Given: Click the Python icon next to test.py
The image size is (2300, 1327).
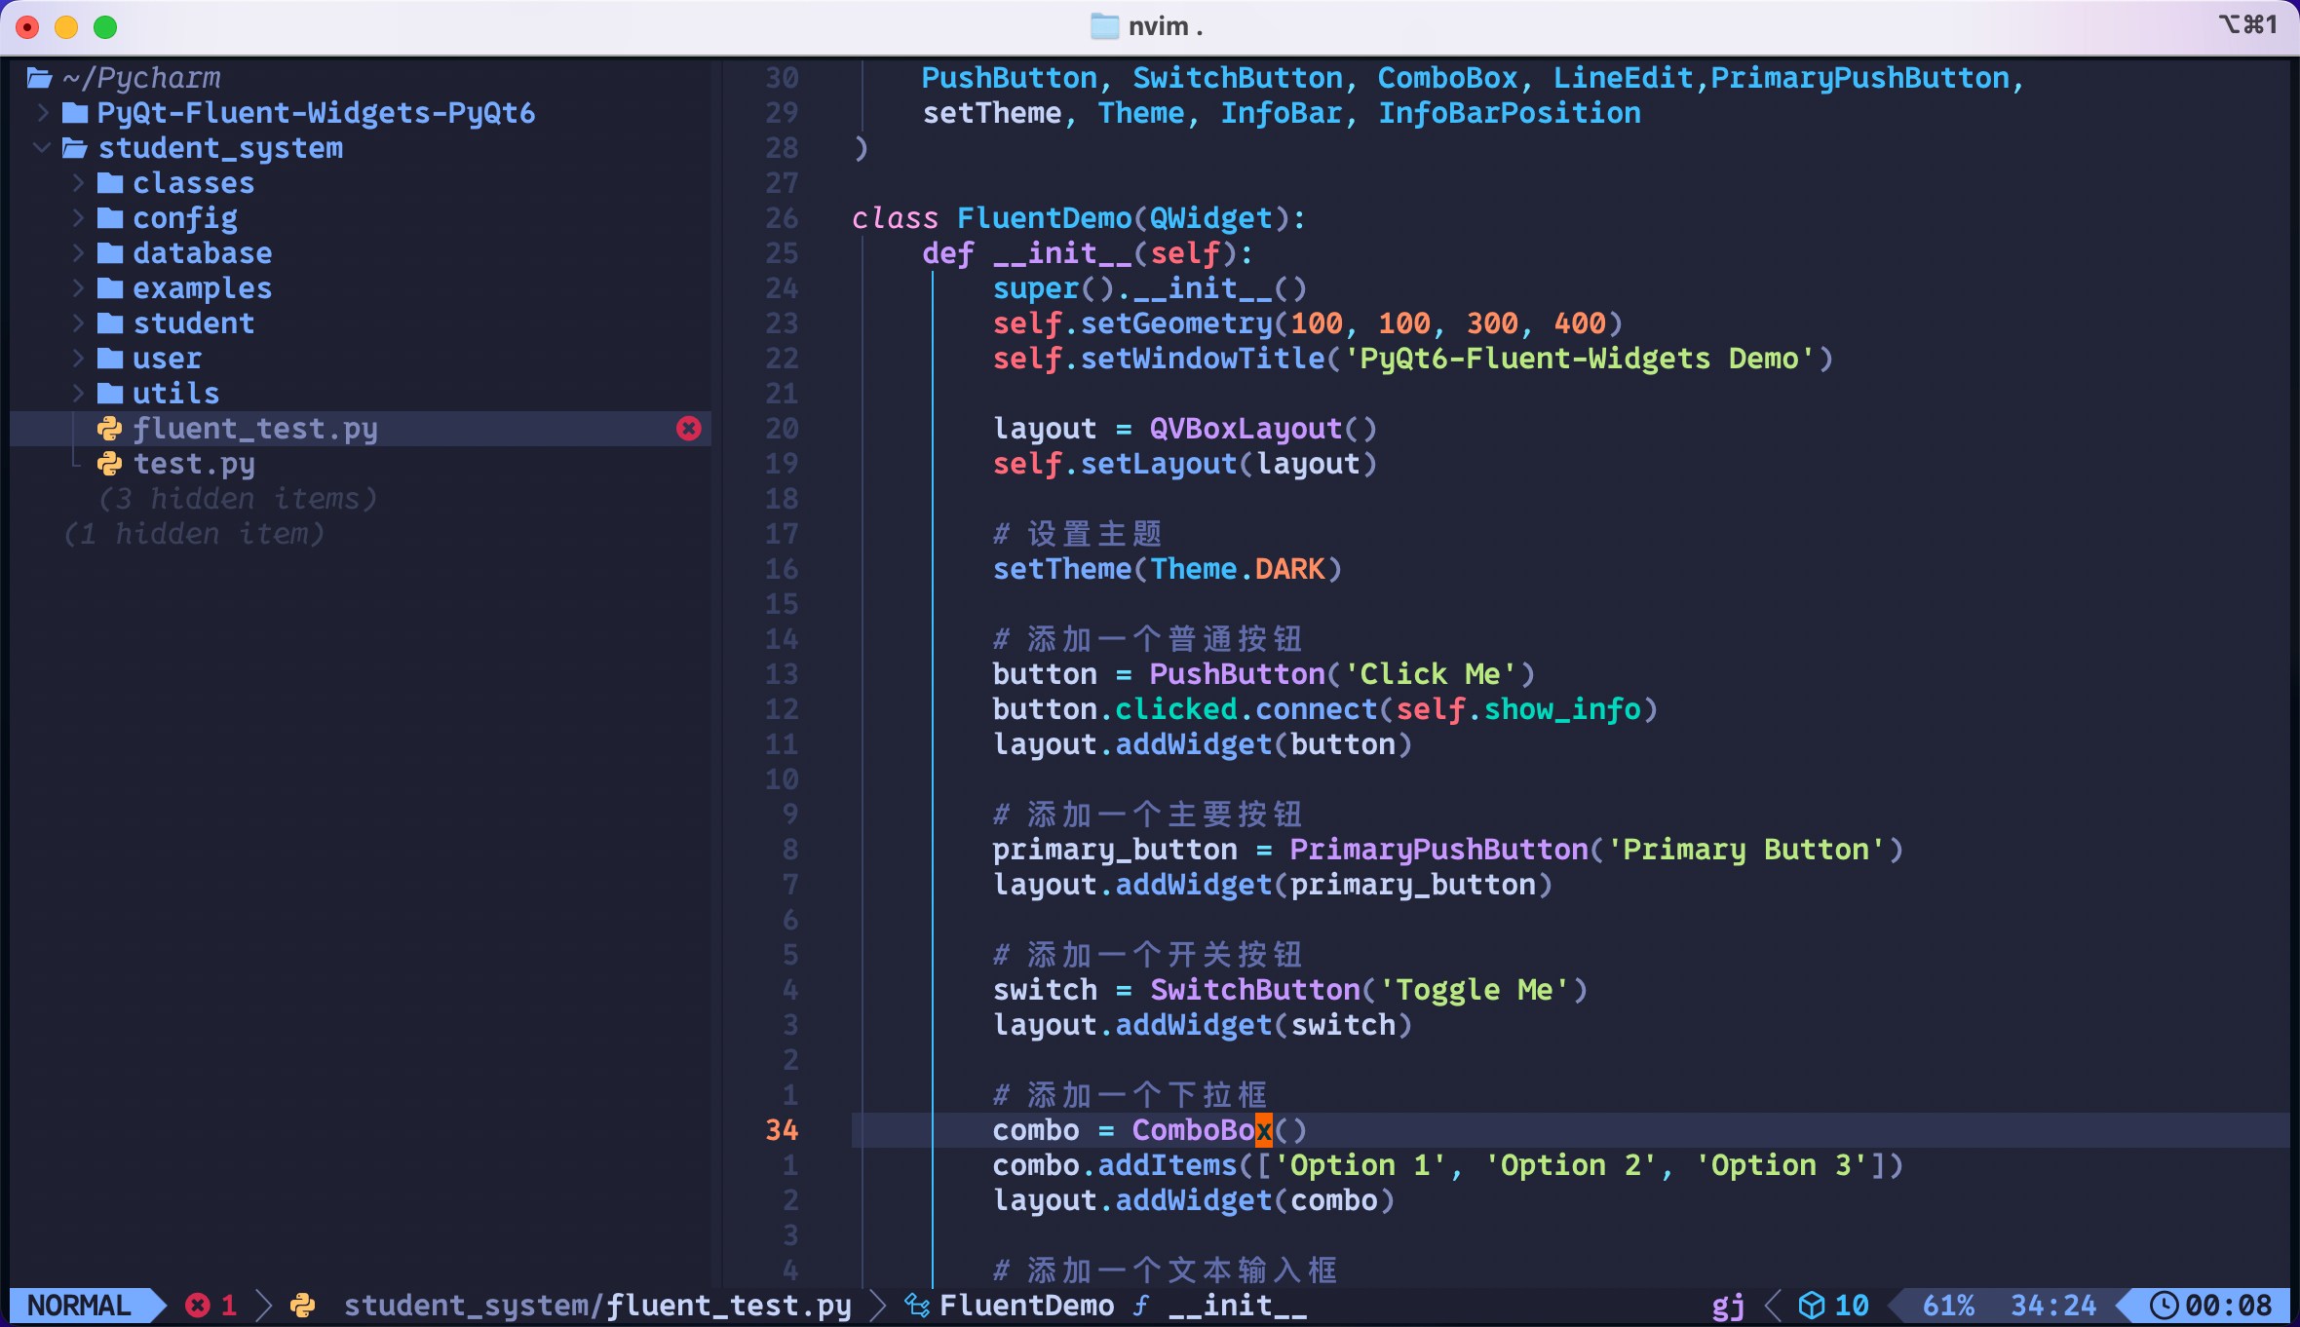Looking at the screenshot, I should click(110, 464).
